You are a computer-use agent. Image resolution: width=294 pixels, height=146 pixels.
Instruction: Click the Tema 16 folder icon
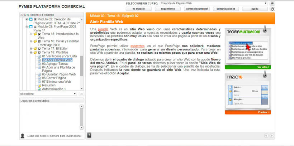pos(35,42)
